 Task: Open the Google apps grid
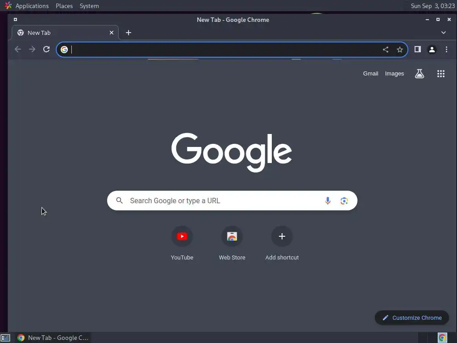coord(441,74)
